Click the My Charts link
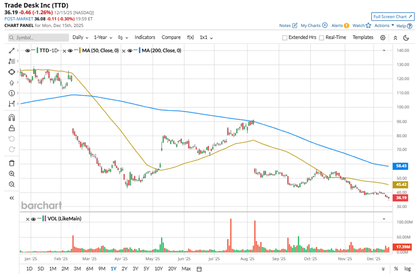Viewport: 420px width, 277px height. pos(311,26)
